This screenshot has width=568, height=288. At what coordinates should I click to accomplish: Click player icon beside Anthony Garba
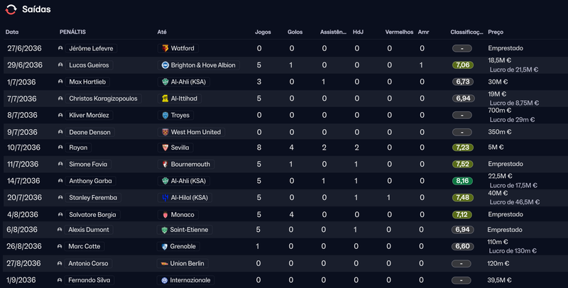click(x=60, y=181)
